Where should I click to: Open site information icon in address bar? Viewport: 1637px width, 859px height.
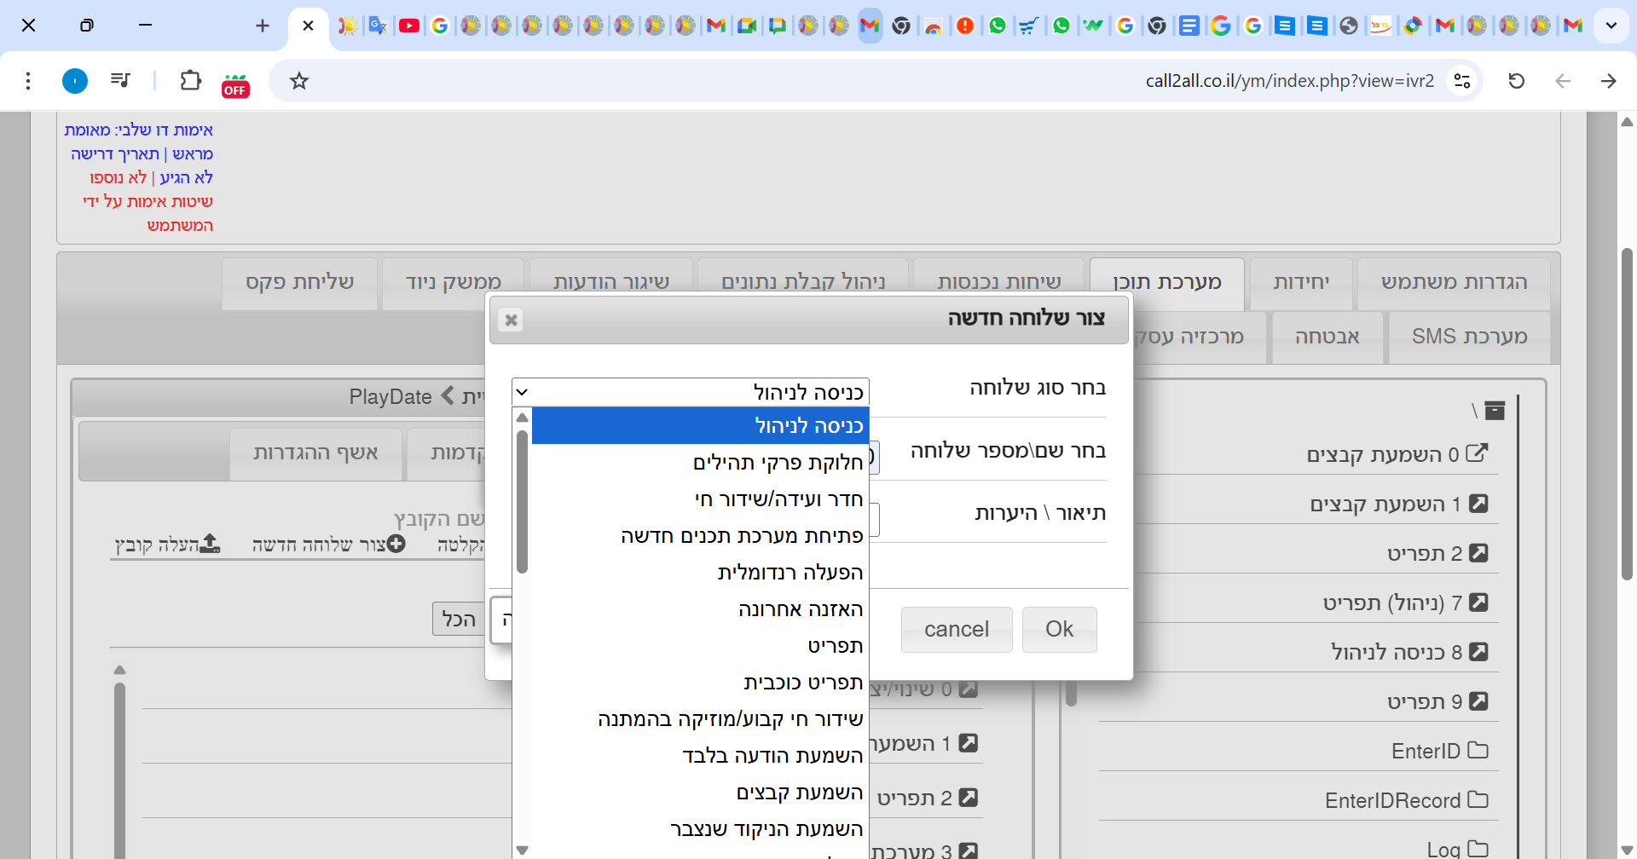tap(1462, 81)
